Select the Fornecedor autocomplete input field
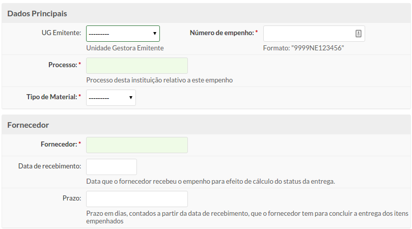The width and height of the screenshot is (412, 229). 137,145
